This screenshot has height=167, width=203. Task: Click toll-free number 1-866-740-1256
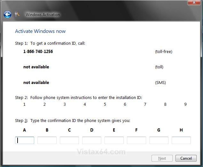tap(38, 51)
